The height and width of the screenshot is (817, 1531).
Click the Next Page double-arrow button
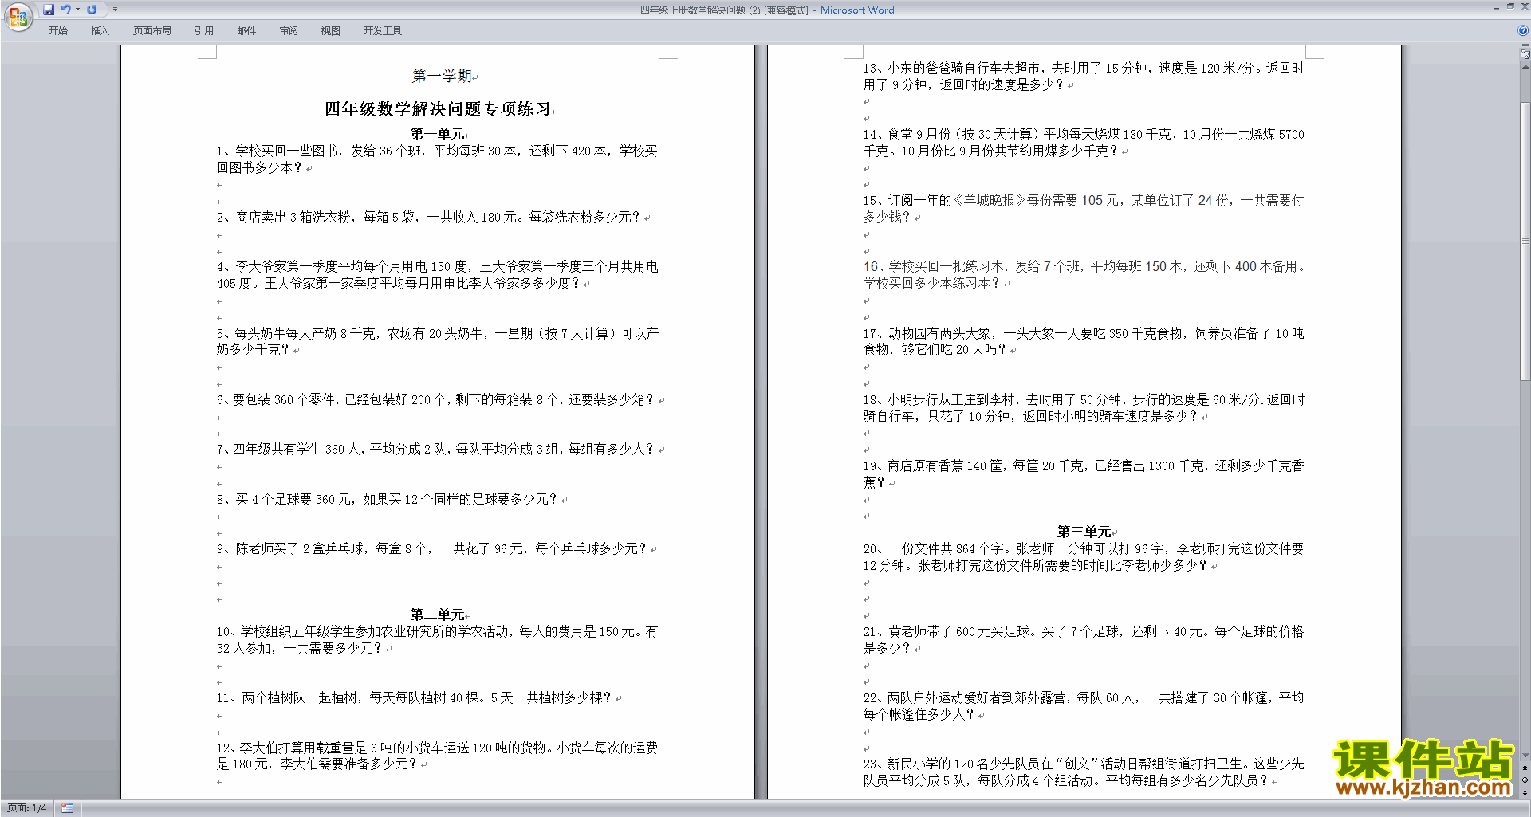[1525, 792]
